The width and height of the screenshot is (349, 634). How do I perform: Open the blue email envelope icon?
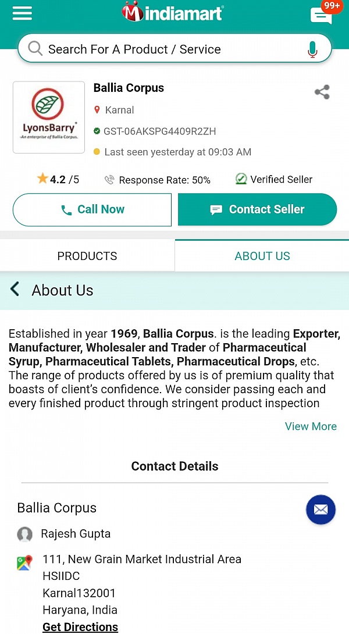coord(320,510)
